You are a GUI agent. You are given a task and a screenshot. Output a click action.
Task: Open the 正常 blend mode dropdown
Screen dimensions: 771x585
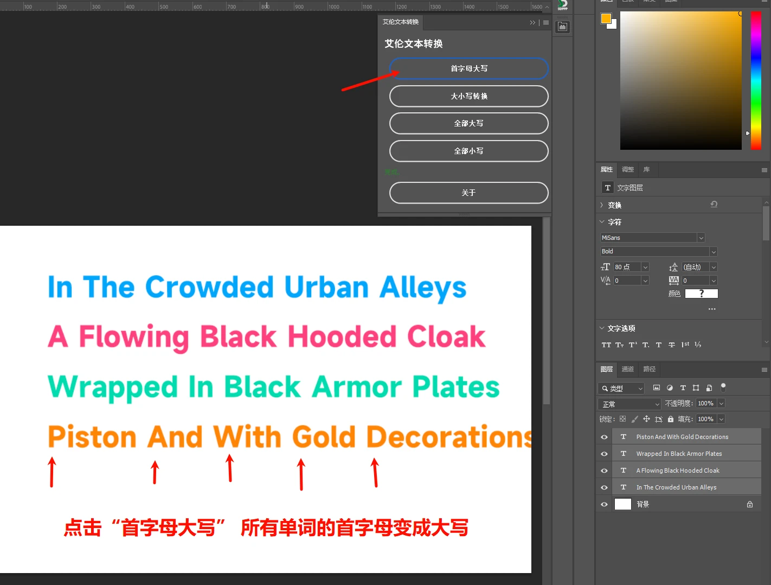(x=630, y=404)
